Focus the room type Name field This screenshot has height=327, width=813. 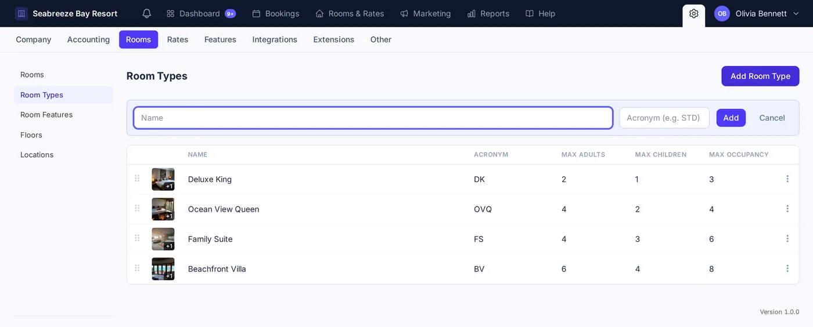pos(373,118)
